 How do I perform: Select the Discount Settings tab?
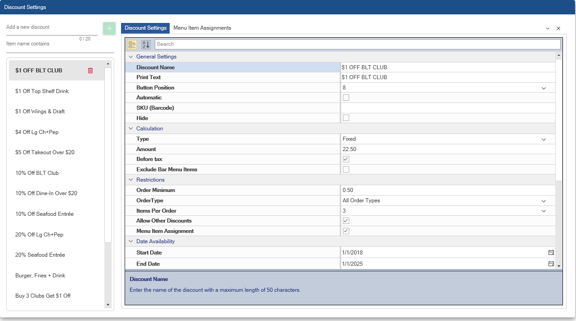[145, 28]
